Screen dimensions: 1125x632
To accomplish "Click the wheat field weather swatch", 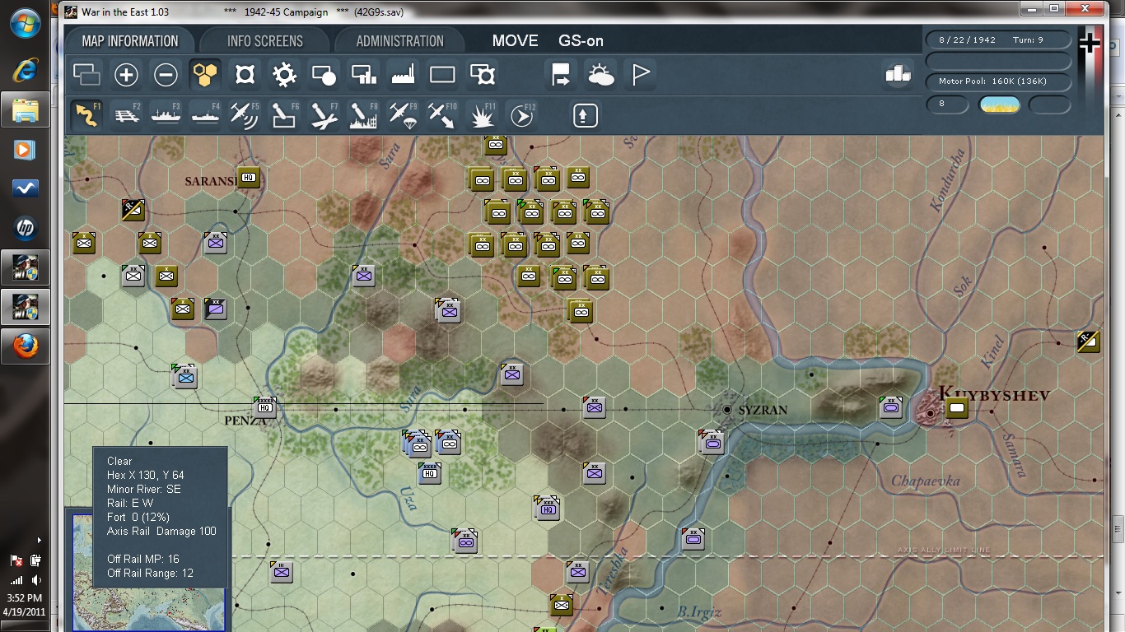I will point(999,105).
